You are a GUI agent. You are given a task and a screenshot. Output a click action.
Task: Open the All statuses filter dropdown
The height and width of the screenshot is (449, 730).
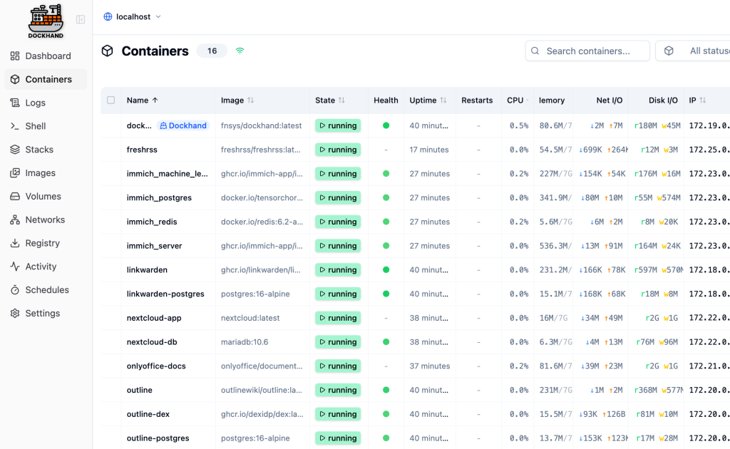[695, 51]
